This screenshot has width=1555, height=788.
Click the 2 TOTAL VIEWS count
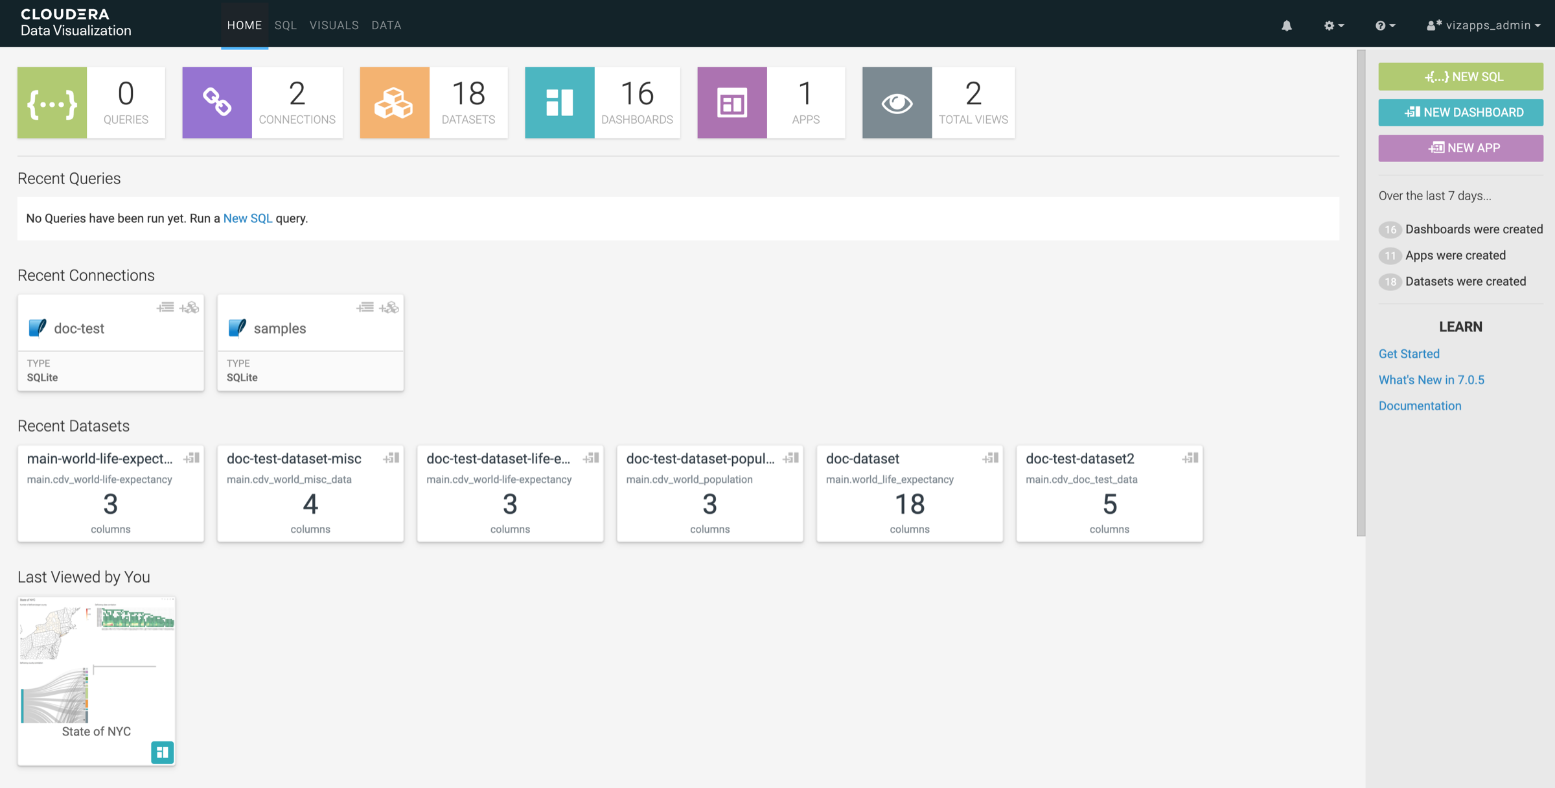point(973,102)
